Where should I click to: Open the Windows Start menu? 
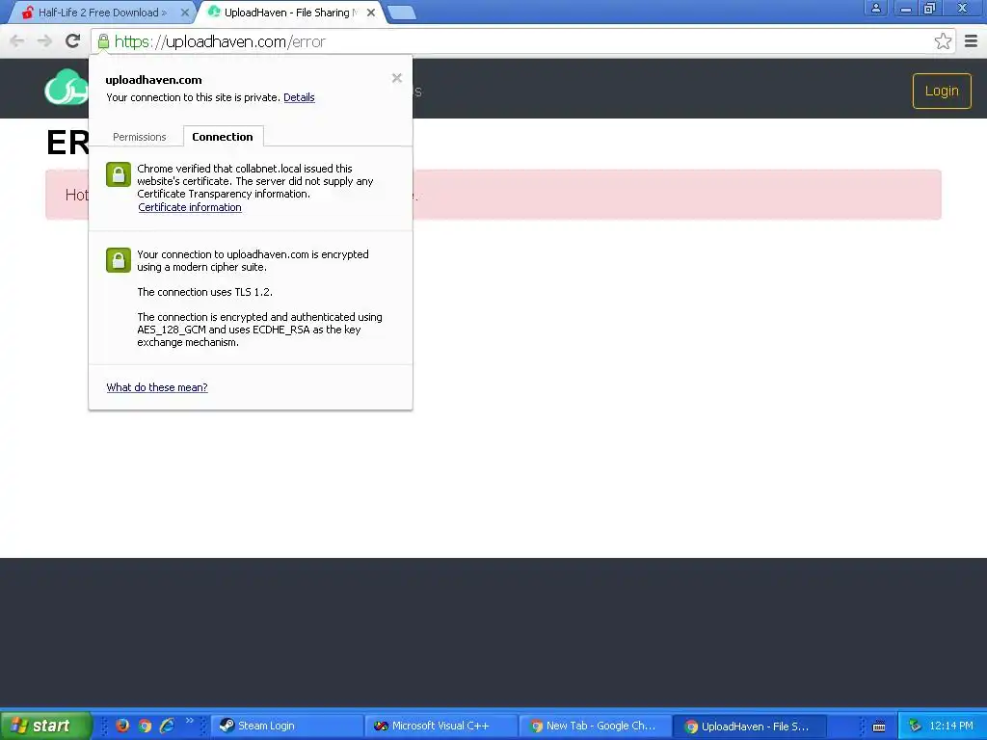coord(44,726)
